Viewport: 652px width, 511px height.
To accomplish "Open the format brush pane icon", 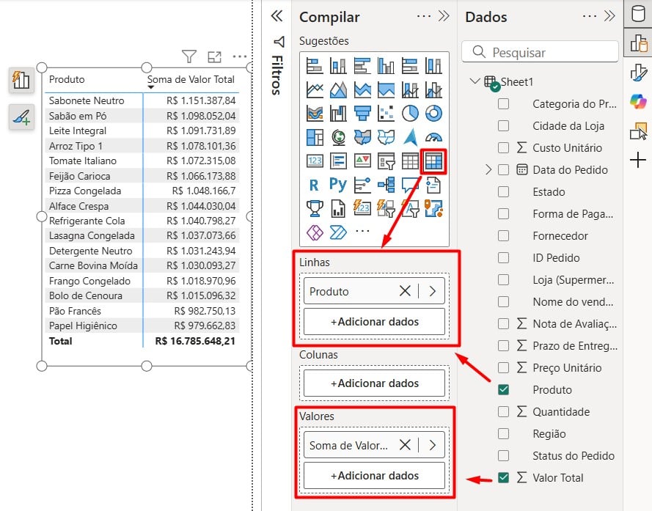I will 638,73.
